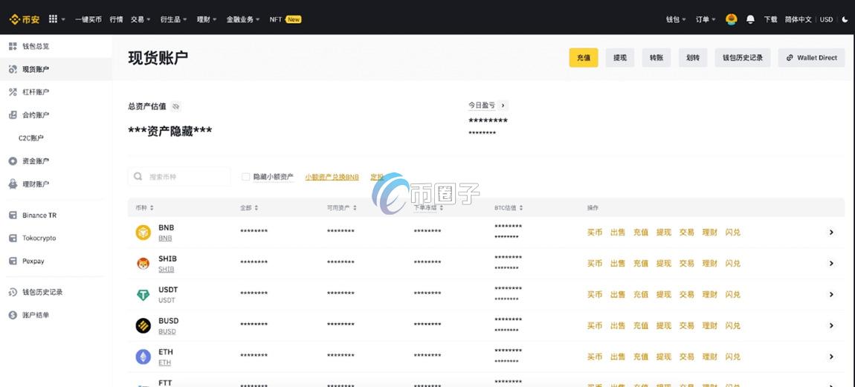Screen dimensions: 855x387
Task: Click the Binance 币安 logo
Action: 25,19
